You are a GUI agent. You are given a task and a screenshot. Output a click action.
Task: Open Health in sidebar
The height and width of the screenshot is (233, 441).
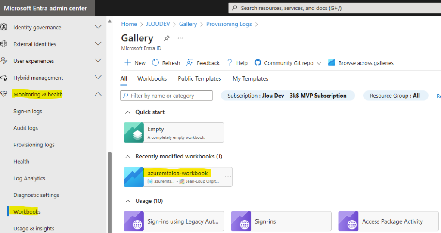[x=21, y=162]
